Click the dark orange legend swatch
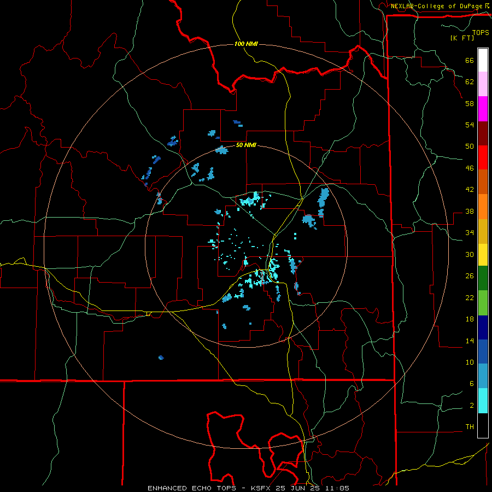492x492 pixels. pyautogui.click(x=483, y=182)
